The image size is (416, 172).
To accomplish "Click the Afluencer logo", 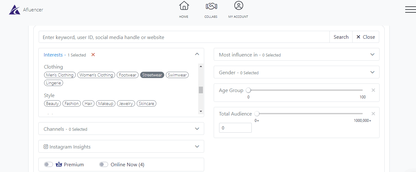I will click(15, 10).
